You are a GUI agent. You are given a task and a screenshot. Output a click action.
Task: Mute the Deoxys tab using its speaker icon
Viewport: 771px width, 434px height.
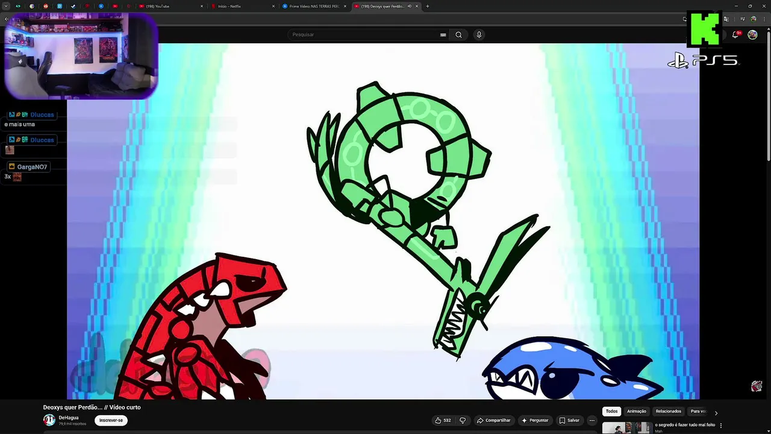pyautogui.click(x=410, y=6)
